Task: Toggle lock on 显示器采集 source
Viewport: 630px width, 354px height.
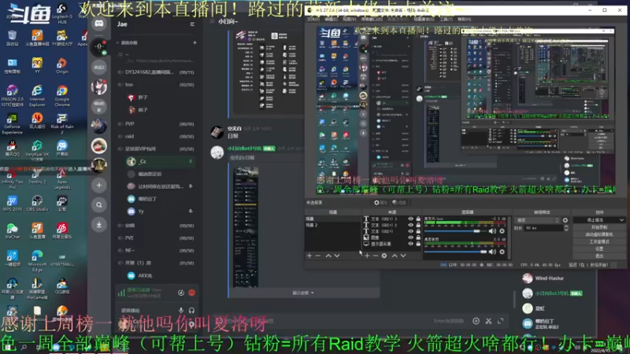Action: pyautogui.click(x=418, y=244)
